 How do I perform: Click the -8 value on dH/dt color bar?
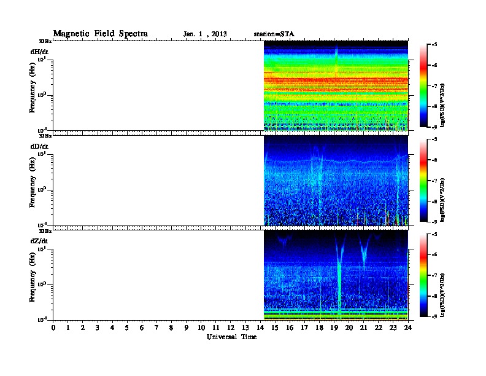pyautogui.click(x=434, y=106)
